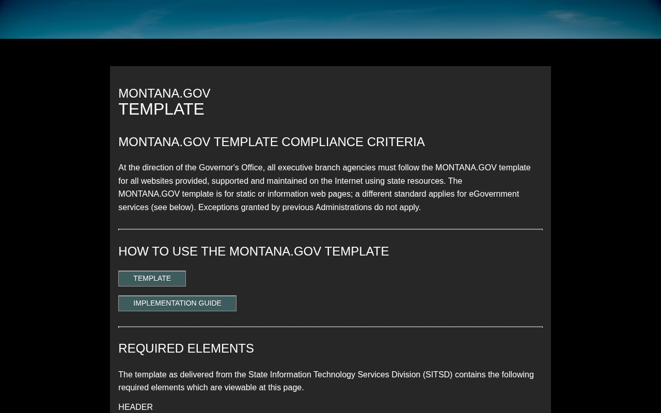Click the sky banner image at top
The width and height of the screenshot is (661, 413).
330,19
